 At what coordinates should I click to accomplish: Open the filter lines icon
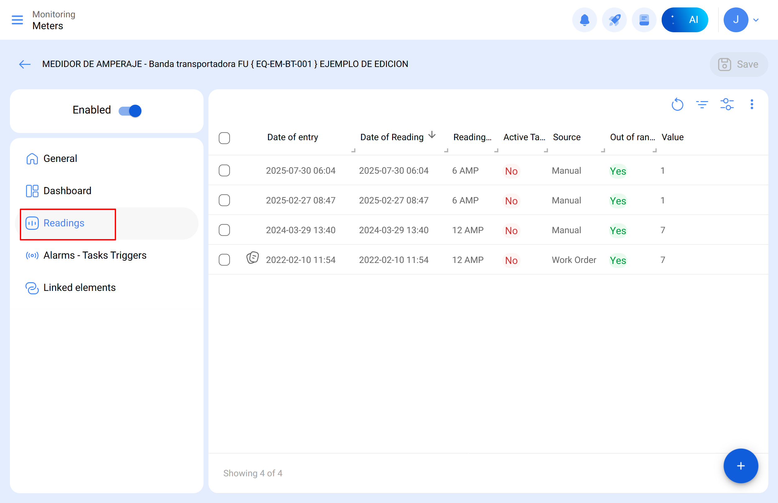[702, 105]
